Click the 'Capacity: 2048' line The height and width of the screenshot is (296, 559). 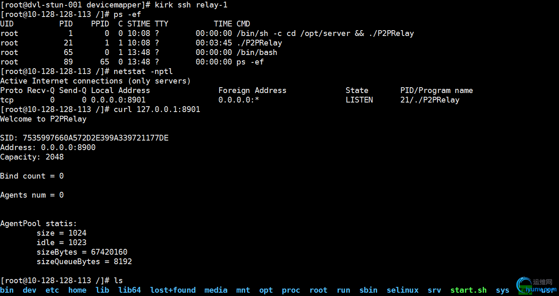point(32,157)
